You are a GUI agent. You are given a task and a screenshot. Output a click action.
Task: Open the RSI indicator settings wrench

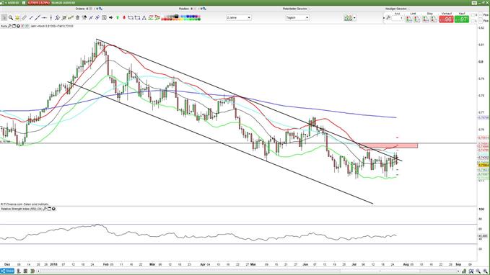pyautogui.click(x=45, y=209)
